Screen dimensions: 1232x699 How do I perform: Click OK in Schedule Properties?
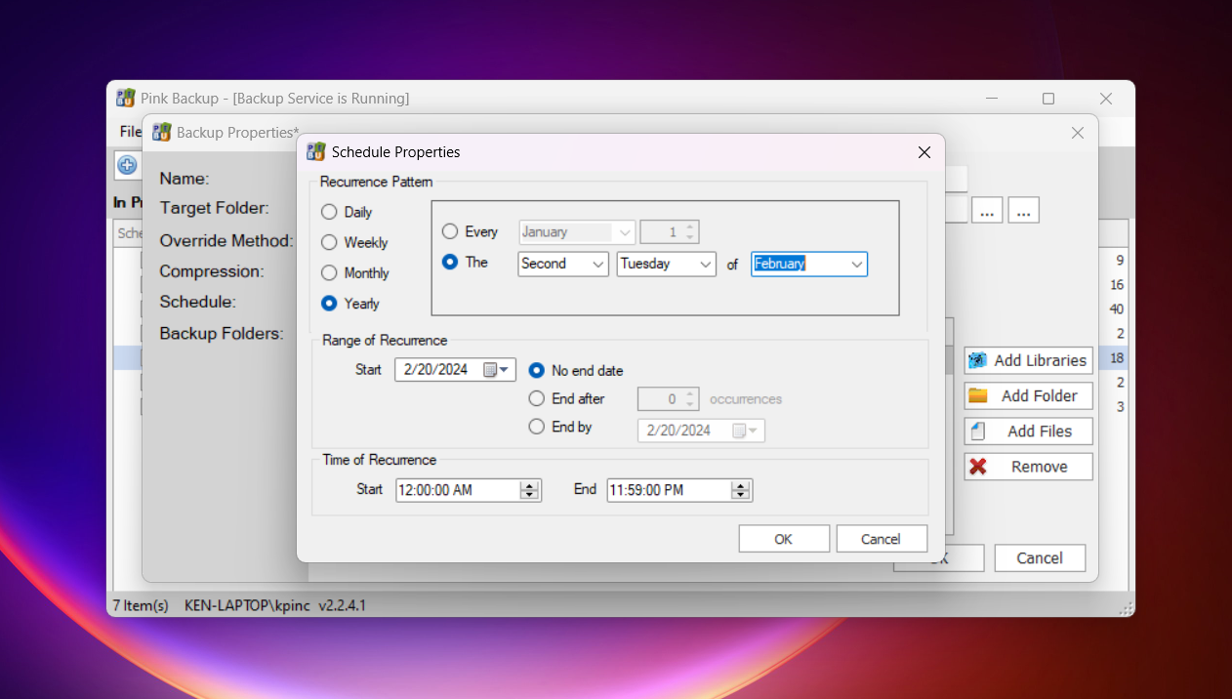tap(784, 539)
